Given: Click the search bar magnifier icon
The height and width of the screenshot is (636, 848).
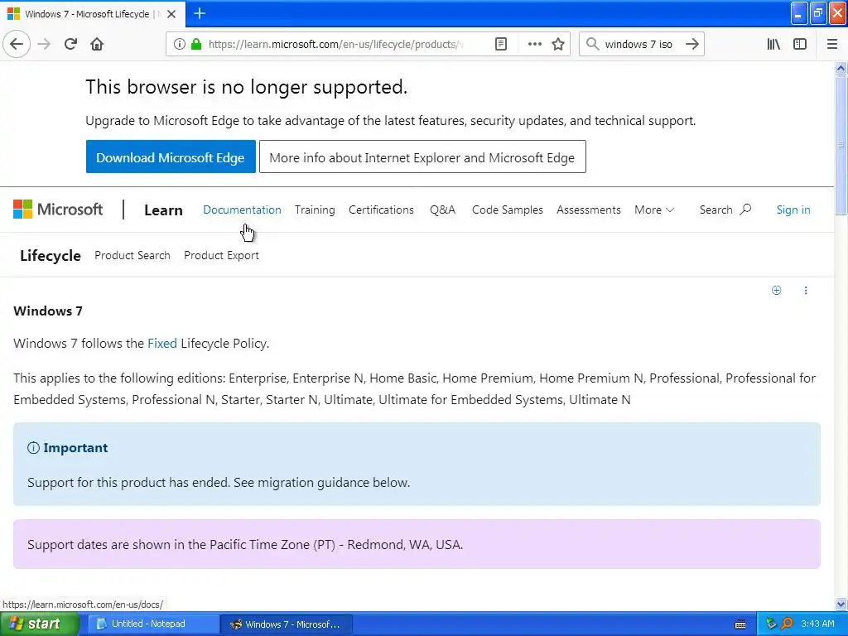Looking at the screenshot, I should pos(593,44).
